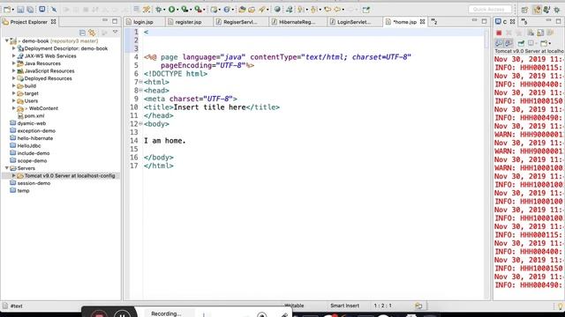Click the New file toolbar icon
Image resolution: width=565 pixels, height=317 pixels.
click(6, 10)
